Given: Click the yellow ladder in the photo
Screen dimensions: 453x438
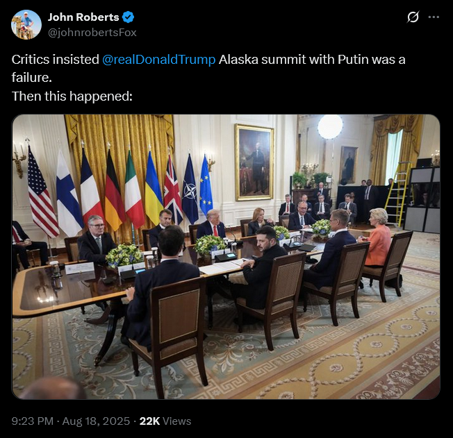Looking at the screenshot, I should 399,194.
